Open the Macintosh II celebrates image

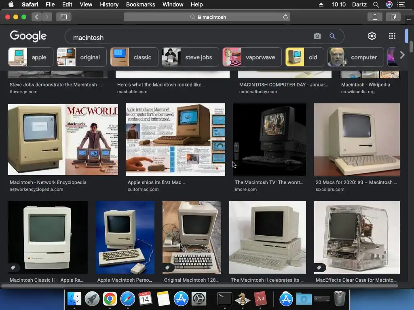pyautogui.click(x=268, y=237)
